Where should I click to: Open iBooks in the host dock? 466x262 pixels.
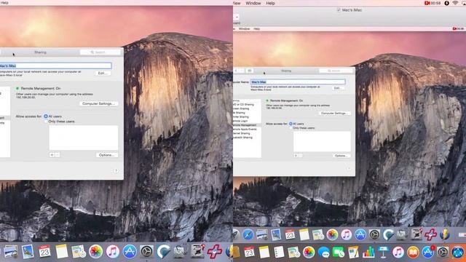[x=413, y=253]
